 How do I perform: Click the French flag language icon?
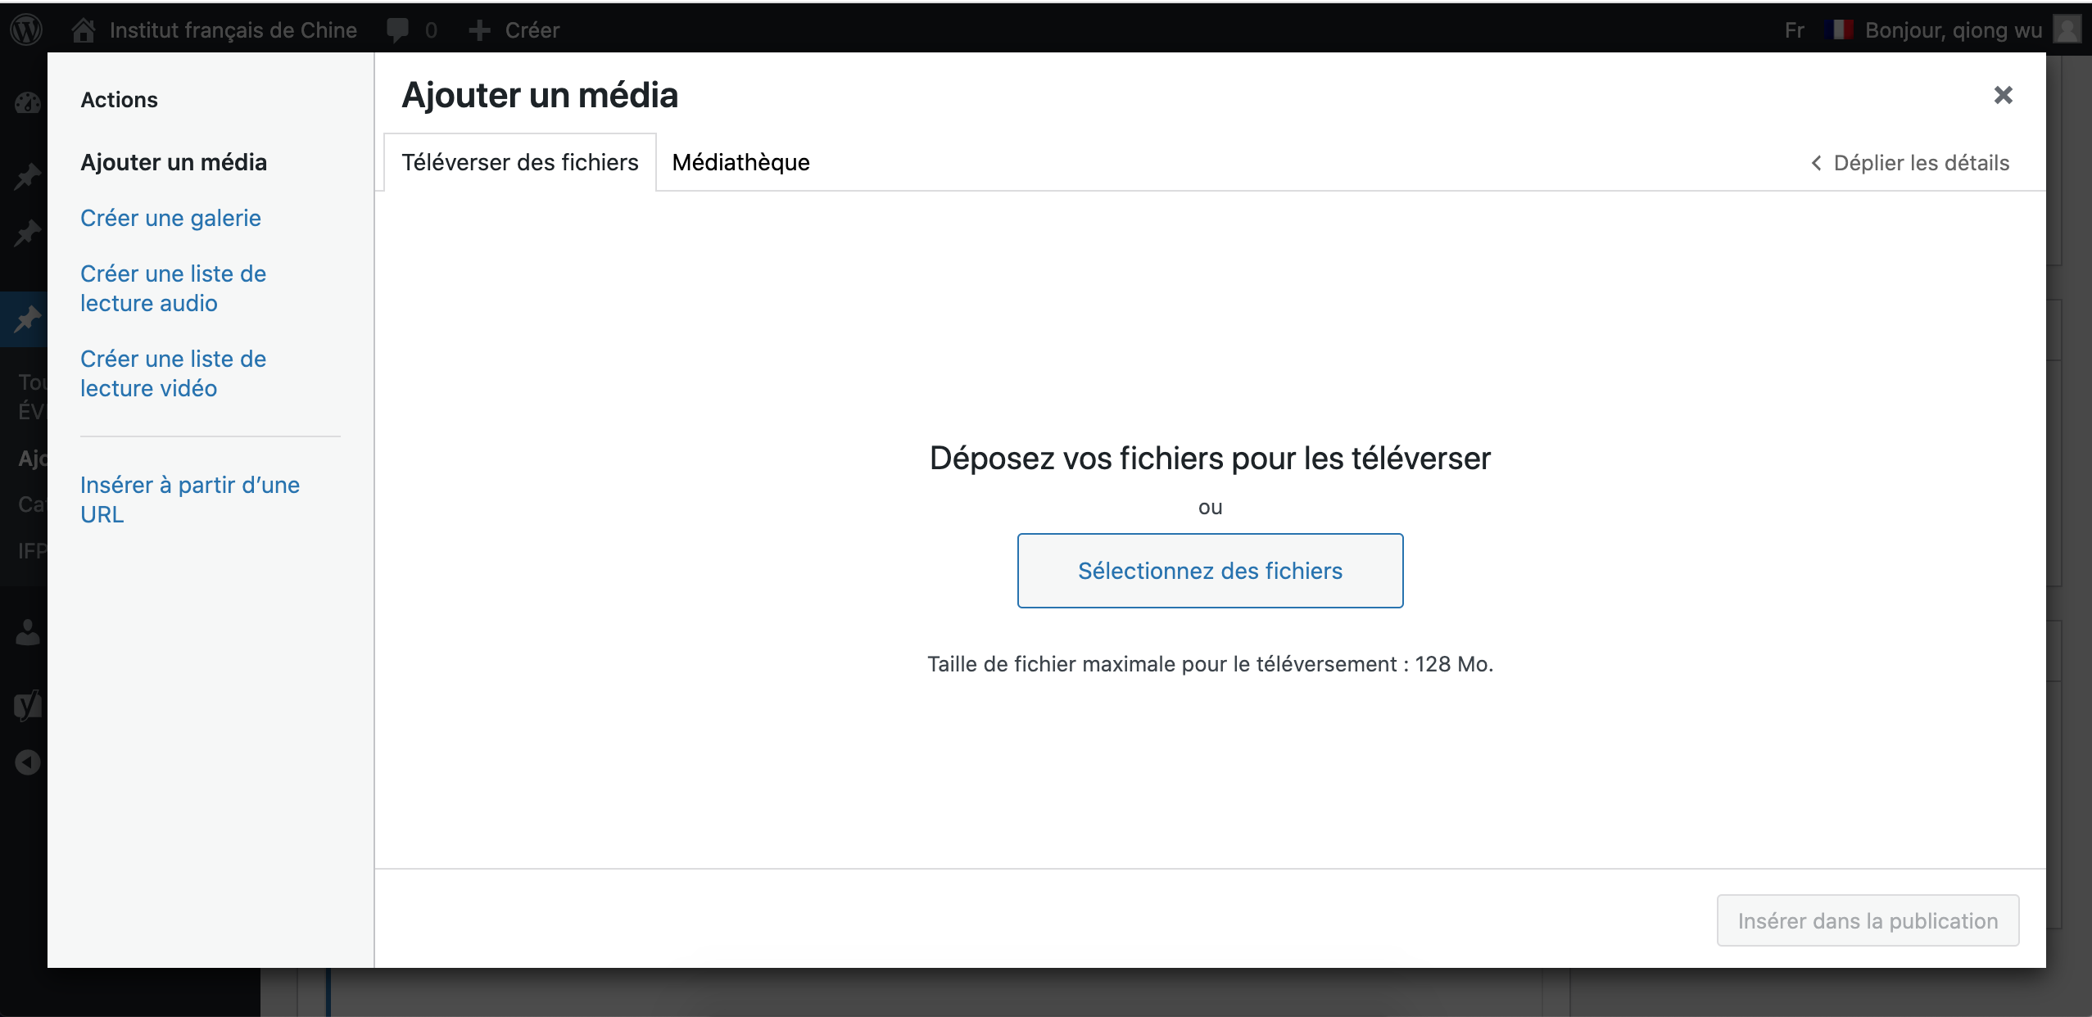1839,30
